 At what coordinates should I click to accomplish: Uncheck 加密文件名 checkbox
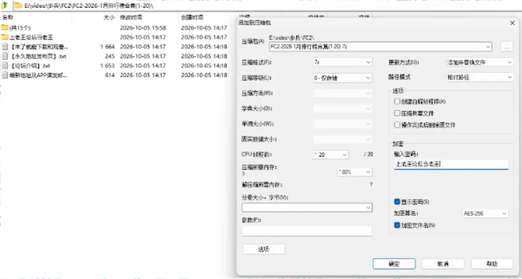click(397, 225)
